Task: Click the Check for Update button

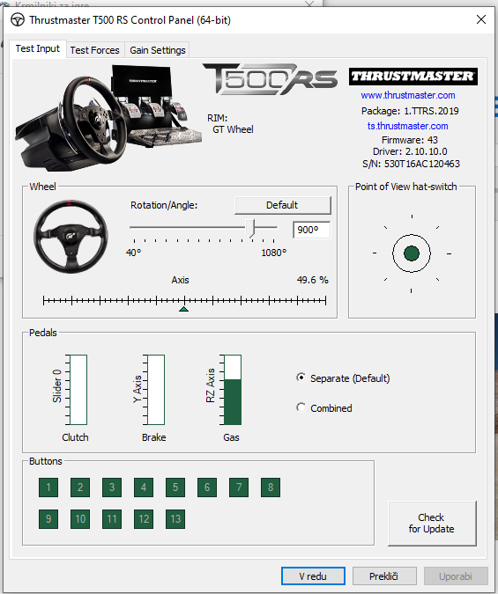Action: tap(432, 523)
